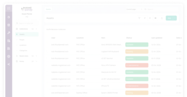Screen dimensions: 187x97
Task: Click the Saved views bookmark icon
Action: point(17,56)
